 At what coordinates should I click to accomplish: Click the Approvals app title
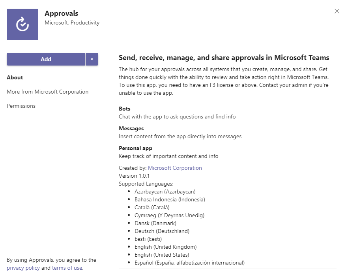[x=62, y=13]
